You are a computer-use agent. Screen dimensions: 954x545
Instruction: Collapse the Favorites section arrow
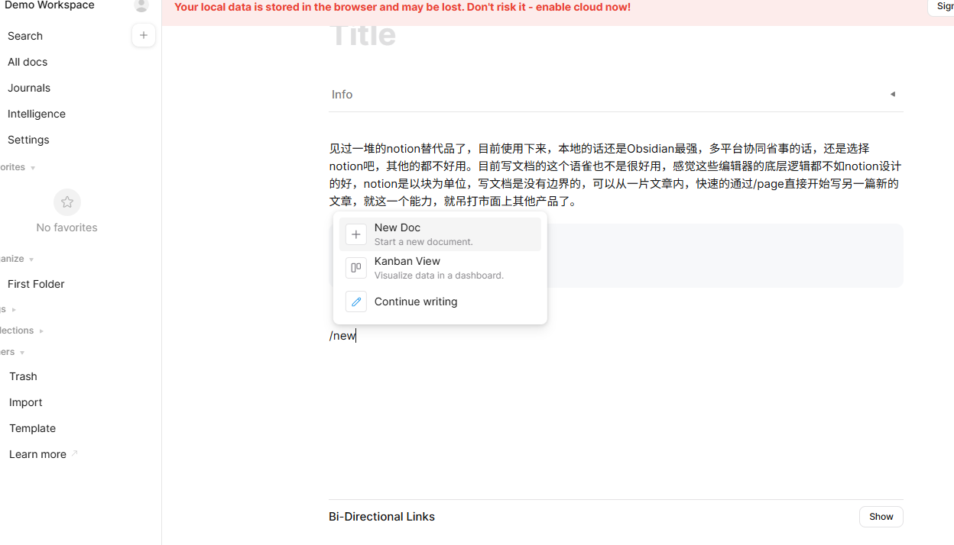click(x=32, y=168)
